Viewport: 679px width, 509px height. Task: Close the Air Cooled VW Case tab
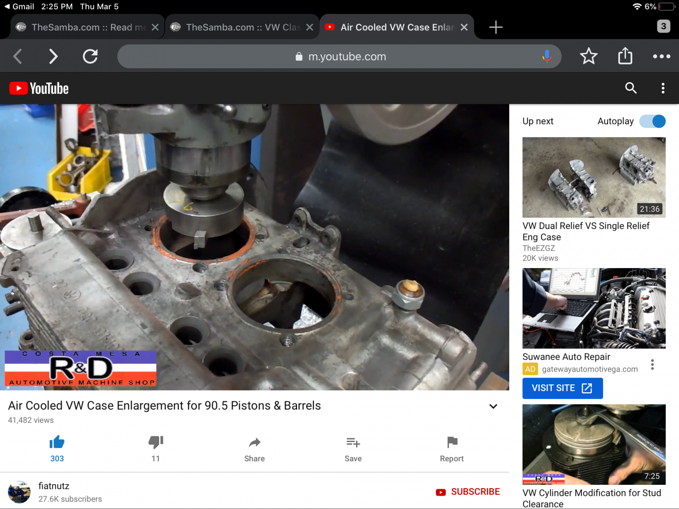coord(464,27)
